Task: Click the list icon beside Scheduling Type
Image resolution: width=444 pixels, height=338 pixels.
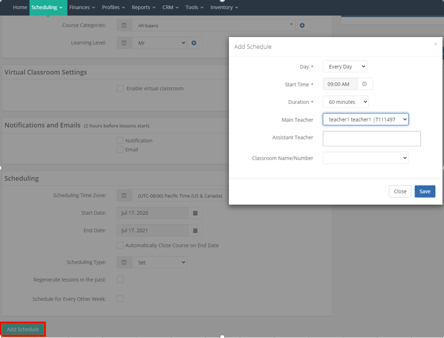Action: point(124,262)
